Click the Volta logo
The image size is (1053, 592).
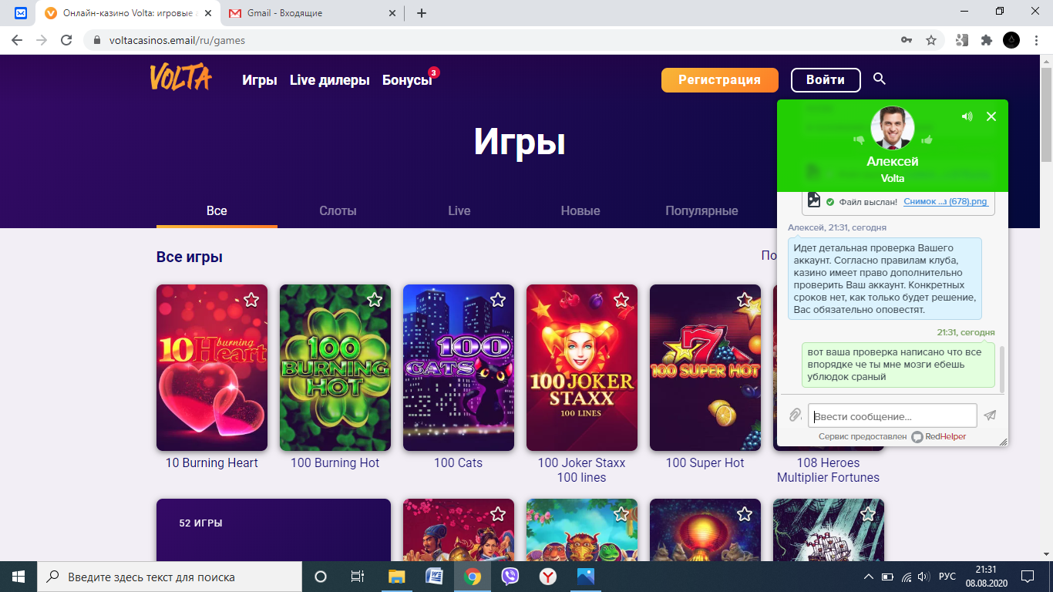(180, 79)
